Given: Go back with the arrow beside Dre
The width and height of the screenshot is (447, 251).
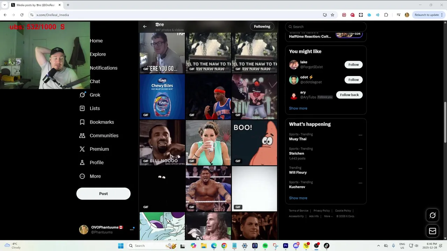Looking at the screenshot, I should coord(145,26).
